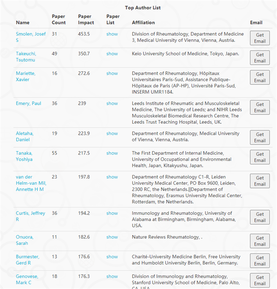277x289 pixels.
Task: Get Email for Aletaha, Daniel
Action: 259,138
